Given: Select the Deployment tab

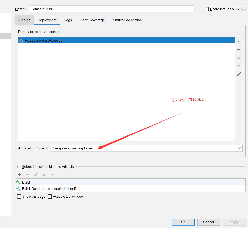Looking at the screenshot, I should click(x=47, y=20).
